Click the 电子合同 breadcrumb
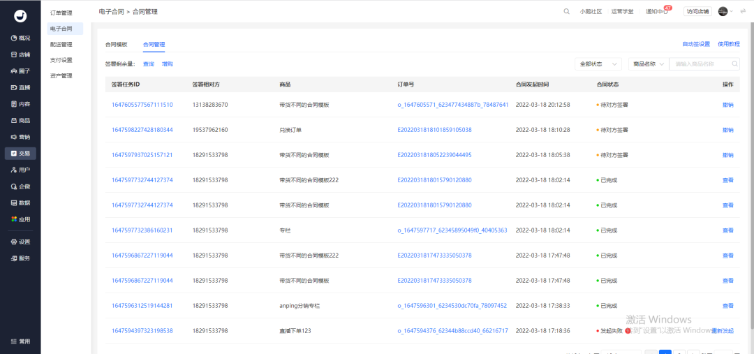754x354 pixels. click(110, 12)
